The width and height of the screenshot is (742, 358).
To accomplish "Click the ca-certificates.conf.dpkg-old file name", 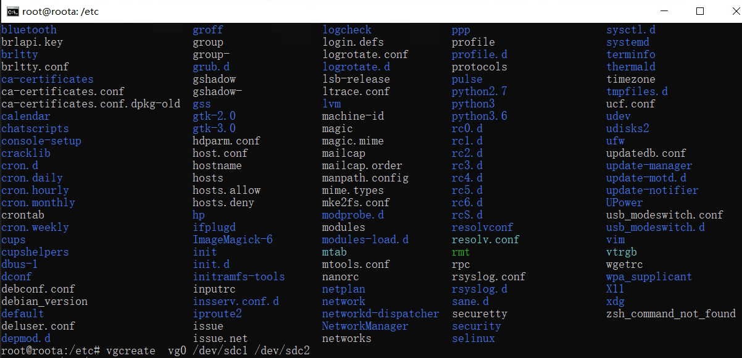I will [91, 104].
